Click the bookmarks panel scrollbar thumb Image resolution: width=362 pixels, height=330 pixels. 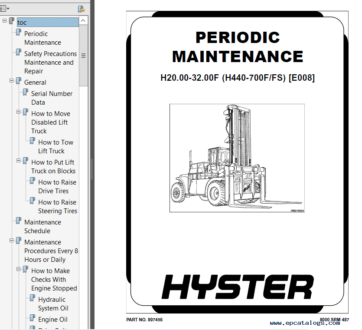[x=83, y=56]
